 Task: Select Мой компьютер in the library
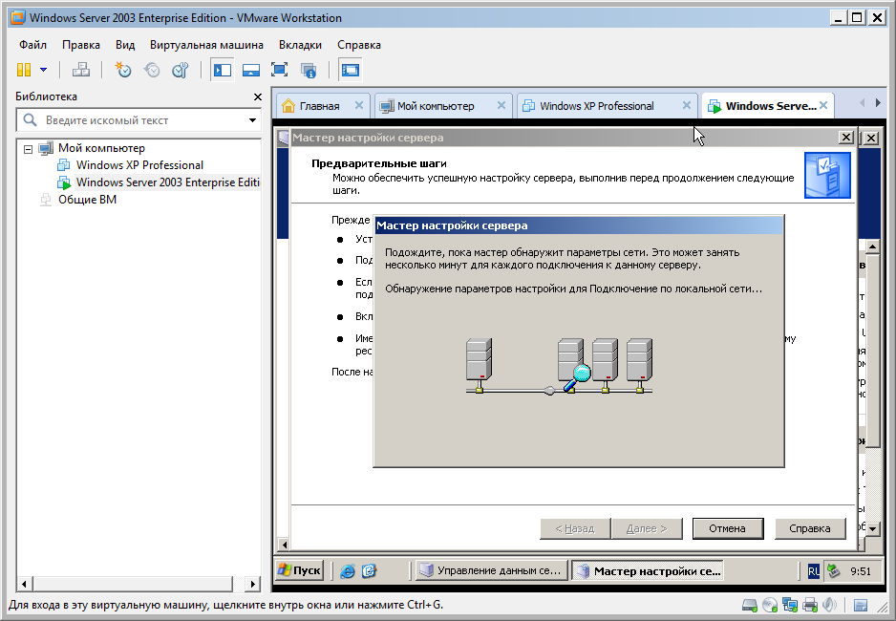pos(101,148)
